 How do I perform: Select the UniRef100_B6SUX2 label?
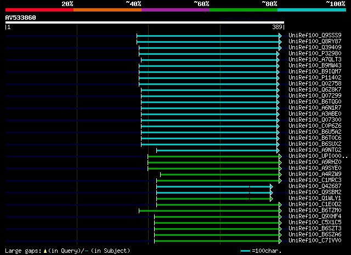click(x=315, y=144)
